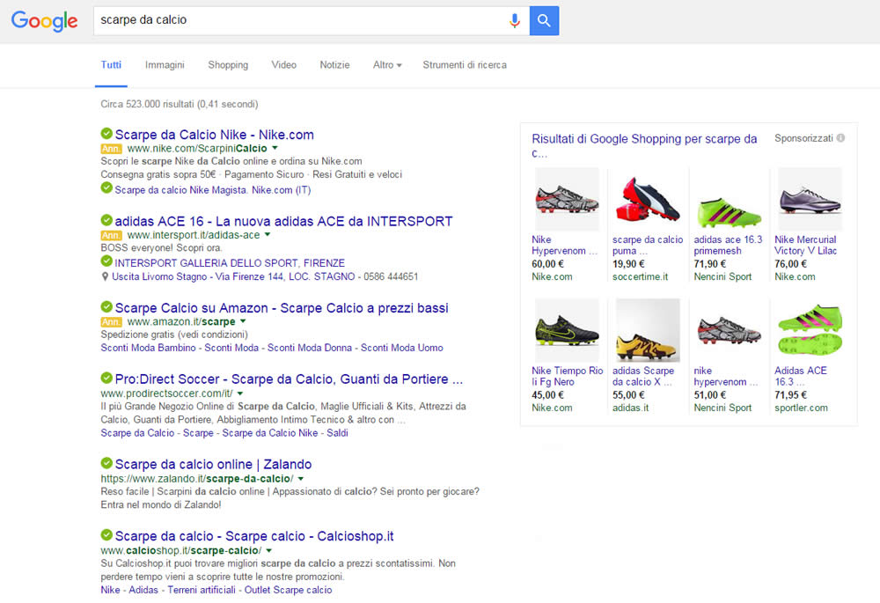This screenshot has height=603, width=880.
Task: Click Nike Tiempo Rio Ii Fg Nero thumbnail
Action: 567,330
